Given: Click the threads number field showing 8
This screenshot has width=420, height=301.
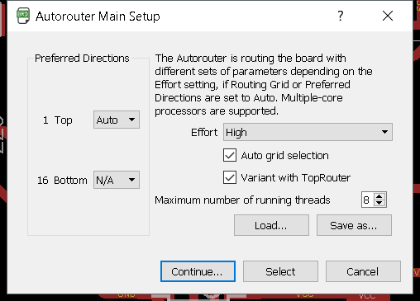Looking at the screenshot, I should click(x=367, y=200).
